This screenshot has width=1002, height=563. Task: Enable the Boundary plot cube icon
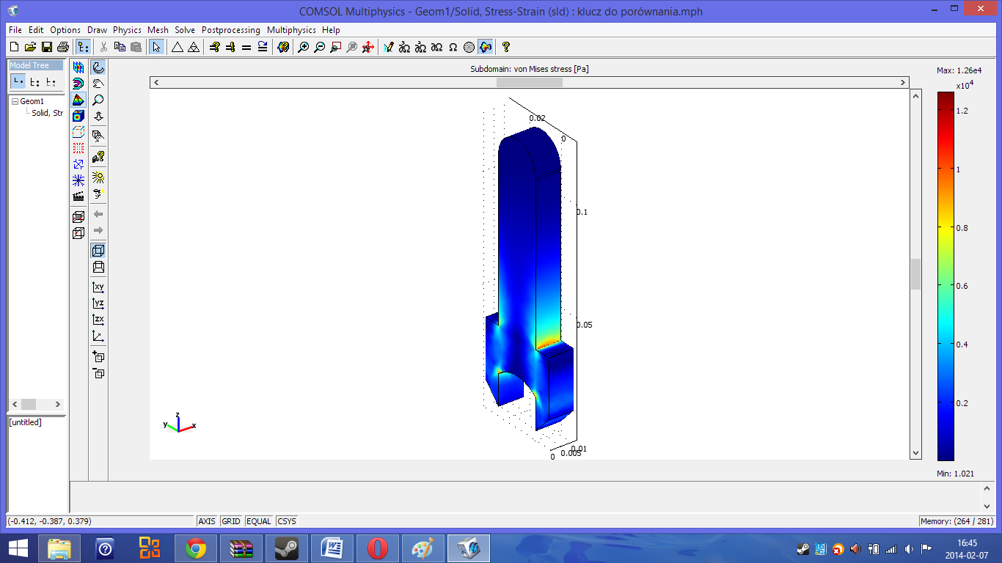pos(78,116)
